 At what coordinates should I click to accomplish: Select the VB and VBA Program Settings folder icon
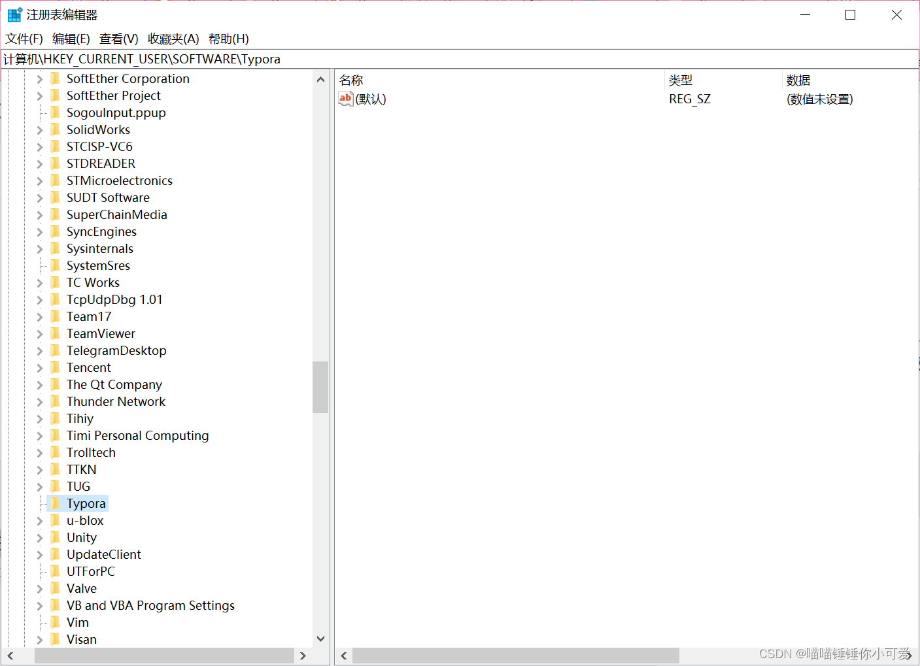click(56, 605)
